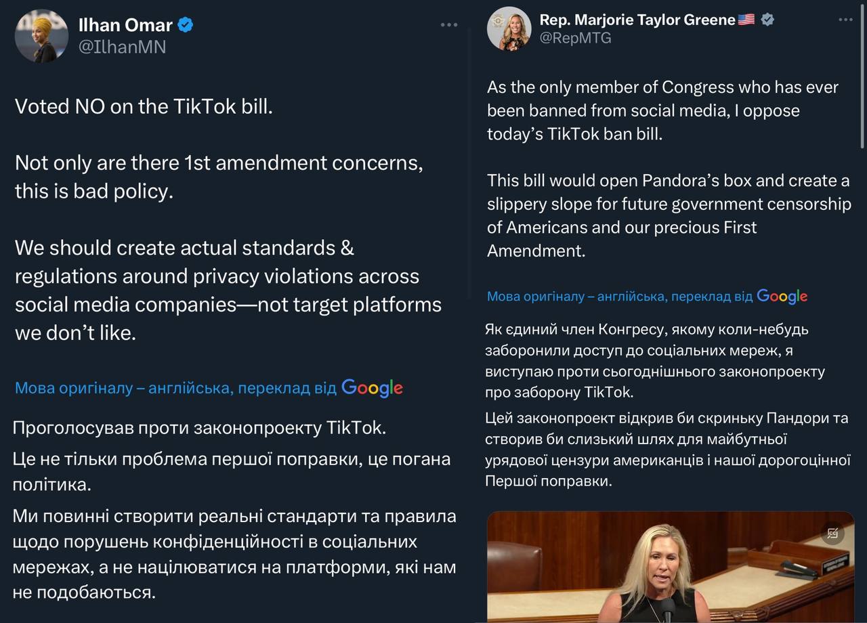Click Greene's English tweet about Pandora's box
The width and height of the screenshot is (867, 623).
[x=669, y=215]
